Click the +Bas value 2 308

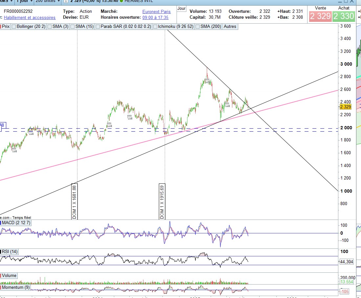point(298,17)
